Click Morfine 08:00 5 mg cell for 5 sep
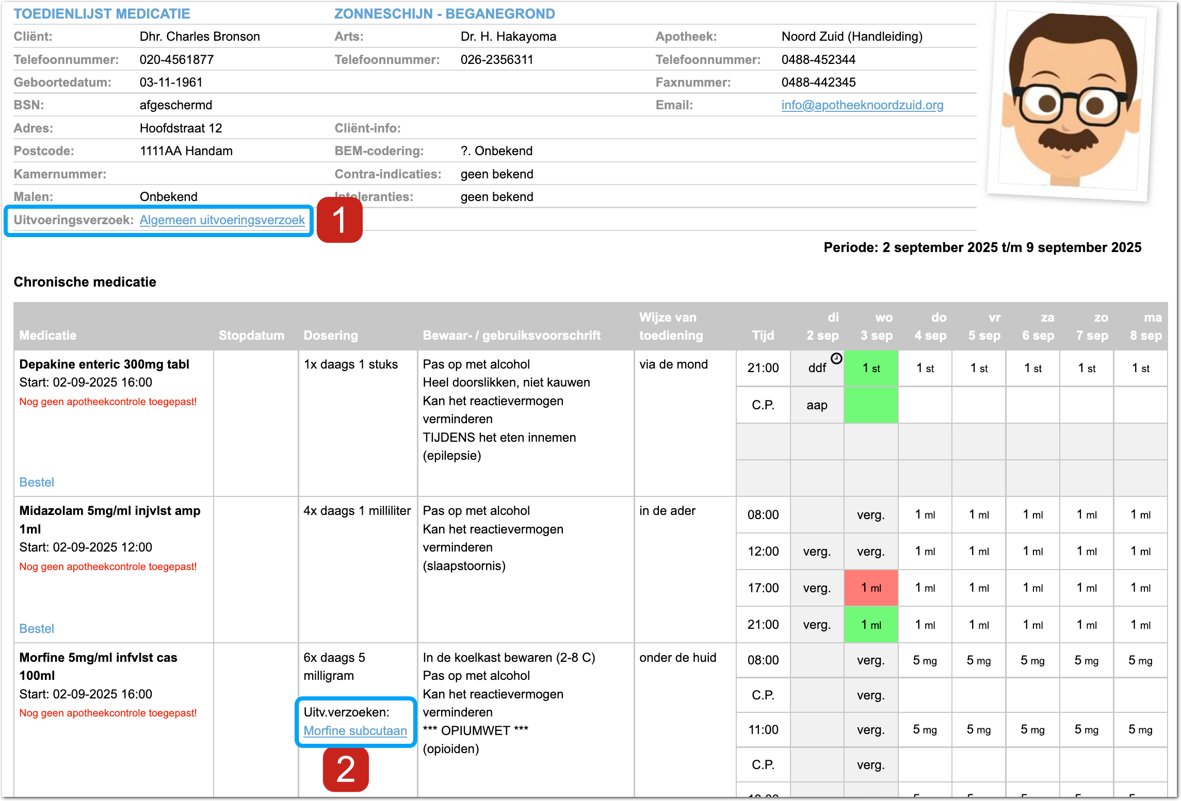This screenshot has width=1181, height=801. 979,660
